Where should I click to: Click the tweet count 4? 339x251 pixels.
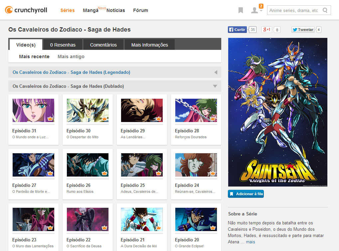(x=319, y=30)
